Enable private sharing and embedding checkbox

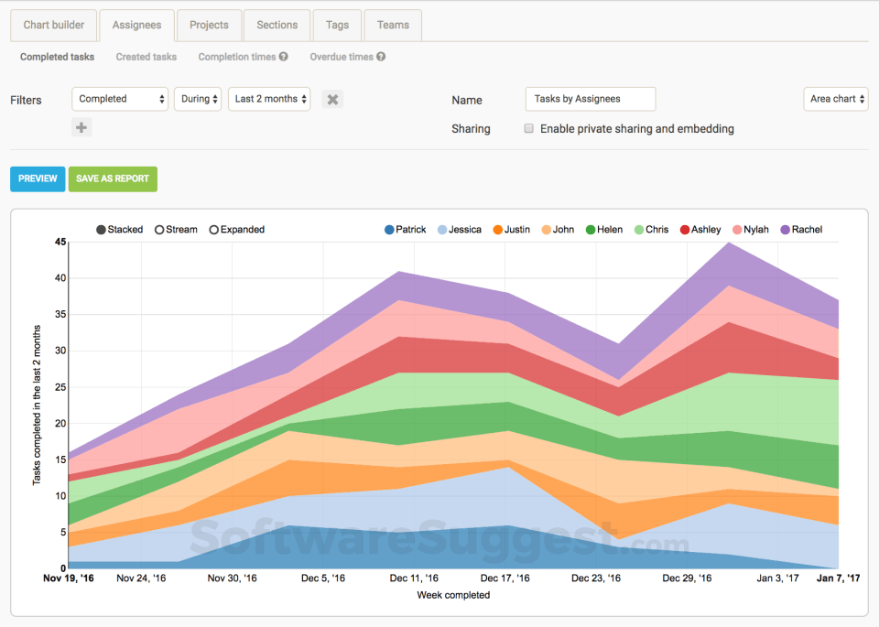tap(528, 129)
